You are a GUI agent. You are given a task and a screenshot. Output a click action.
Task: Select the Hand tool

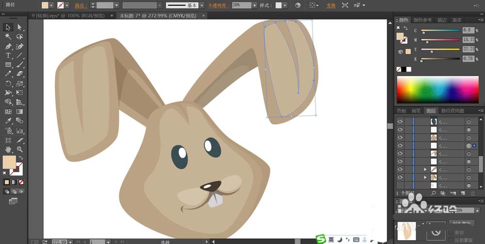click(8, 149)
